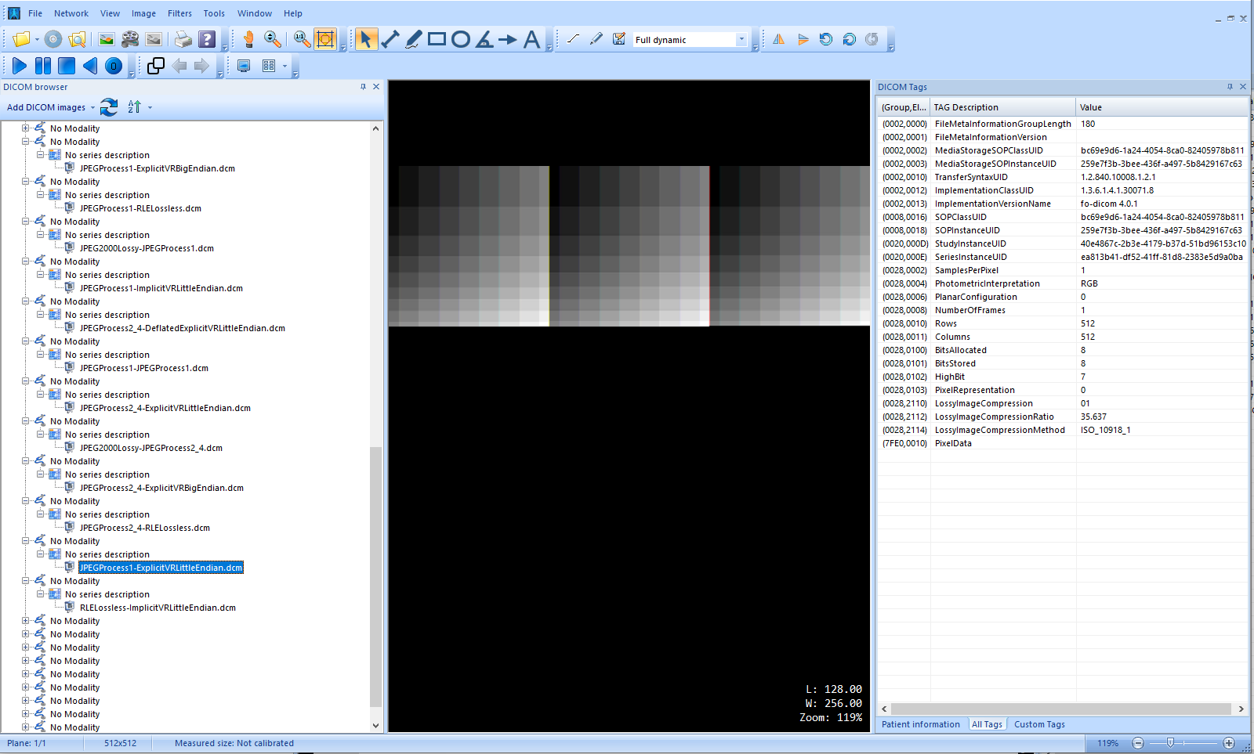1254x754 pixels.
Task: Select the Angle measurement tool
Action: pos(484,38)
